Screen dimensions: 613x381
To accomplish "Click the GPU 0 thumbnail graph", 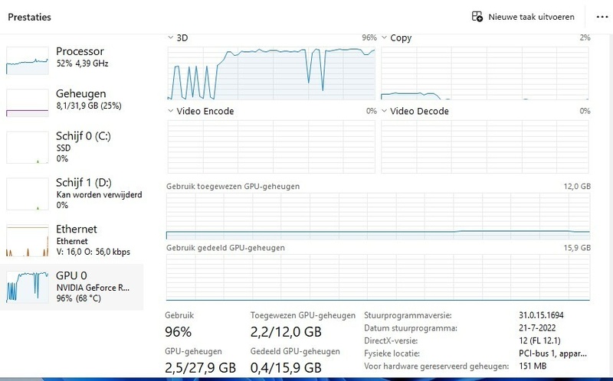I will (x=28, y=287).
